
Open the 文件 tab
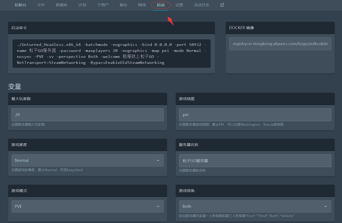[41, 5]
